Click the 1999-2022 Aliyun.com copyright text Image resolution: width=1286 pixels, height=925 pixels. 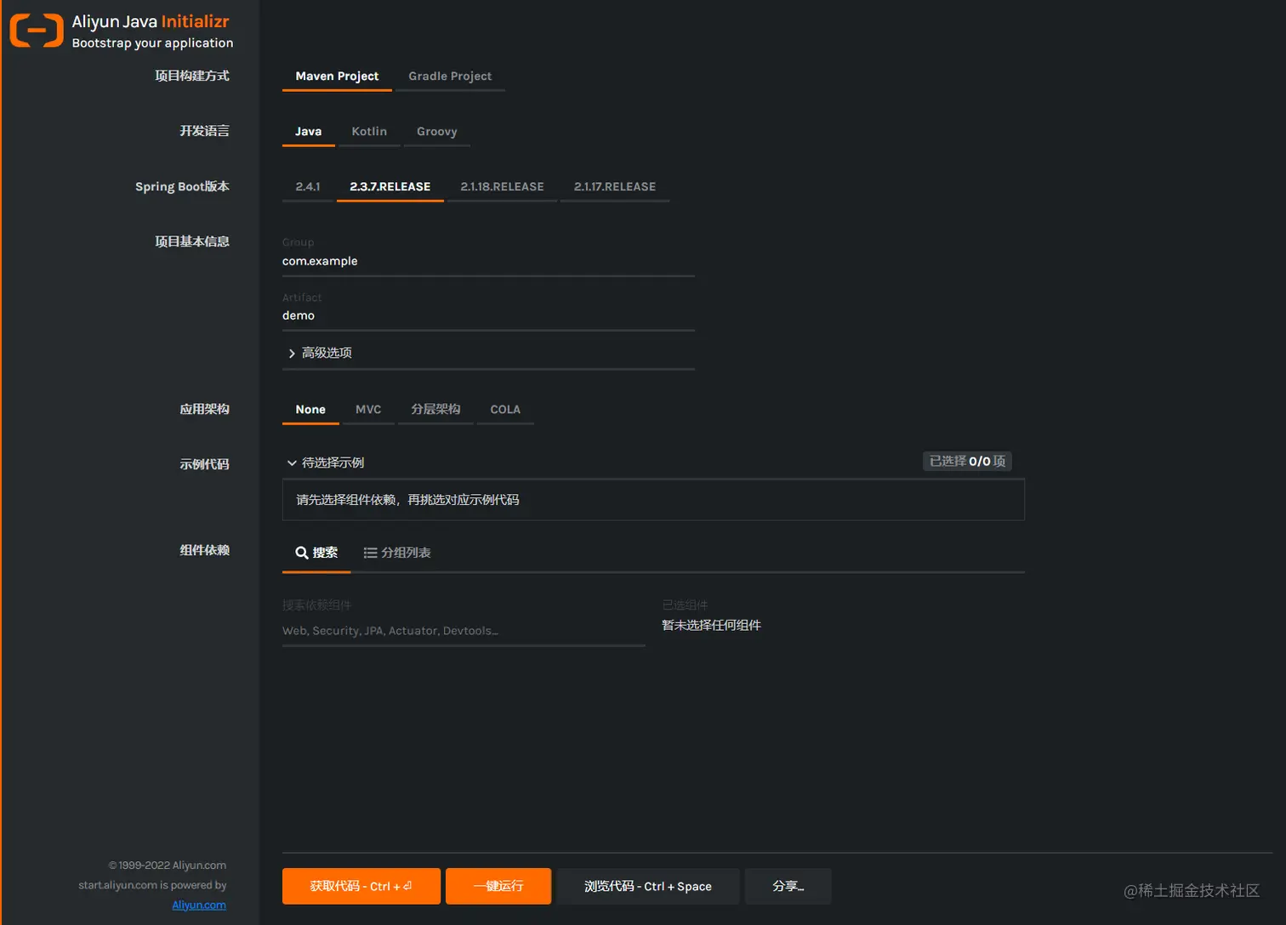click(168, 865)
